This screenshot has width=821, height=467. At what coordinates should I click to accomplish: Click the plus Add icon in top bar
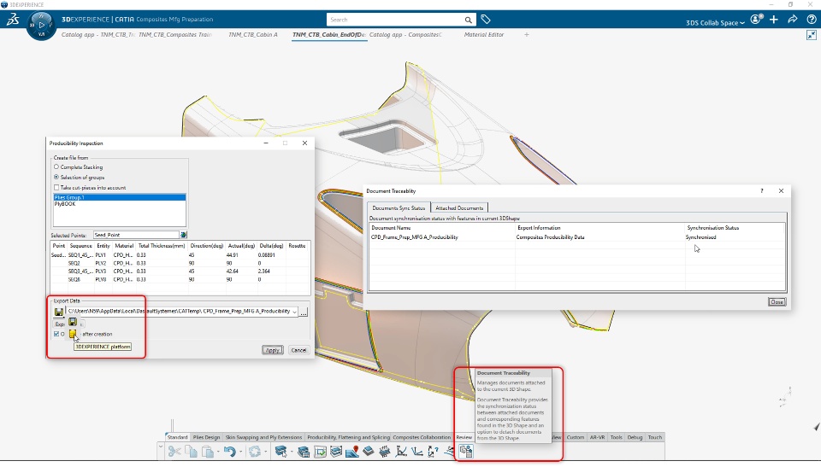point(774,20)
